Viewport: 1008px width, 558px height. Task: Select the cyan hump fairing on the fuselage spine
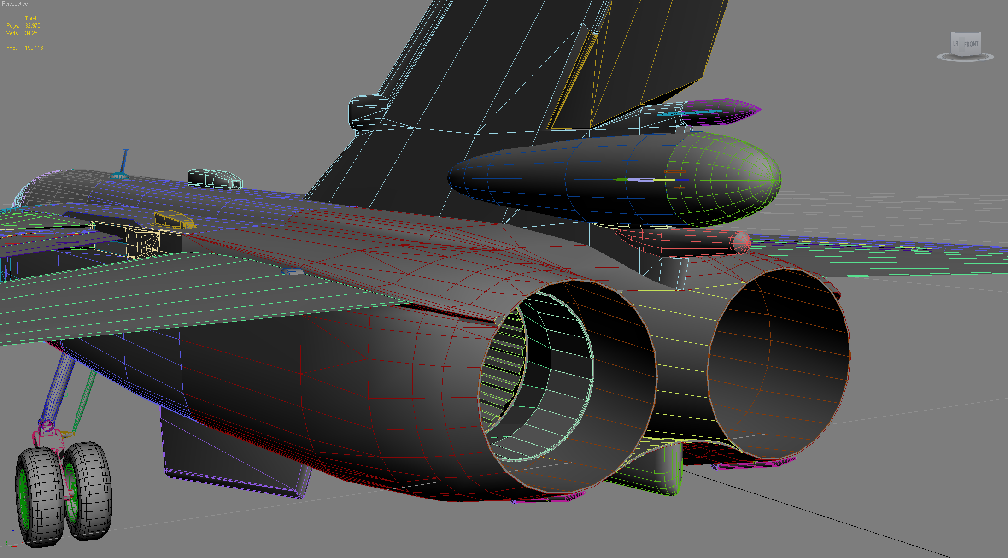(215, 179)
